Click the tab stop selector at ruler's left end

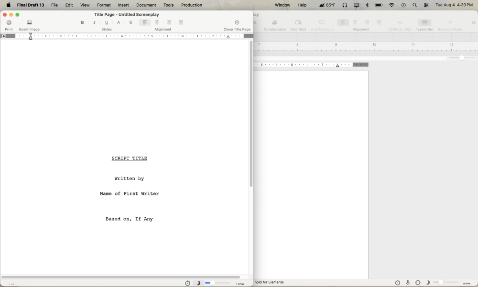point(4,36)
